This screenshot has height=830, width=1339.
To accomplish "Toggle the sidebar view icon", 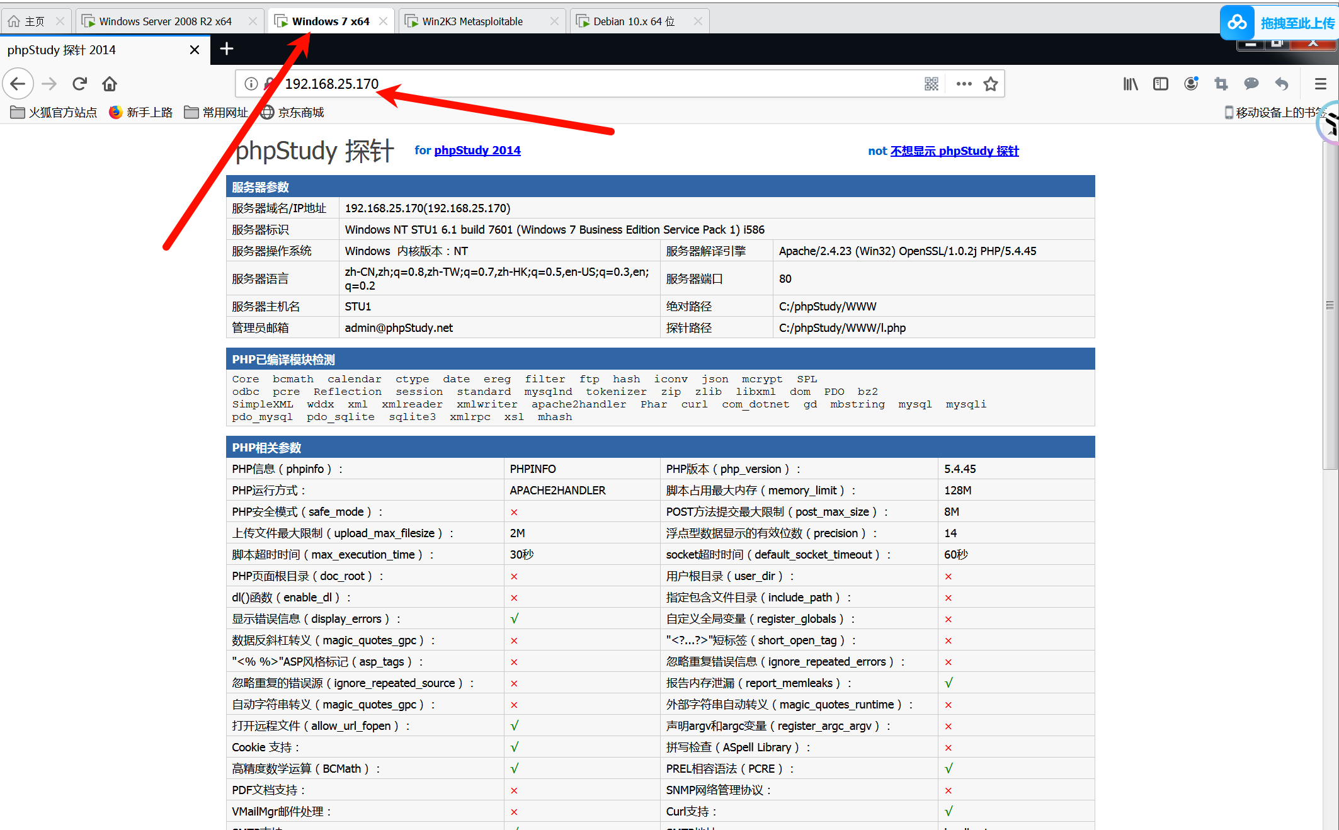I will coord(1161,84).
